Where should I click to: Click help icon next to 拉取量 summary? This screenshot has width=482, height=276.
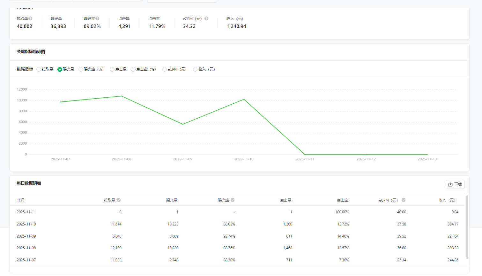(x=30, y=19)
